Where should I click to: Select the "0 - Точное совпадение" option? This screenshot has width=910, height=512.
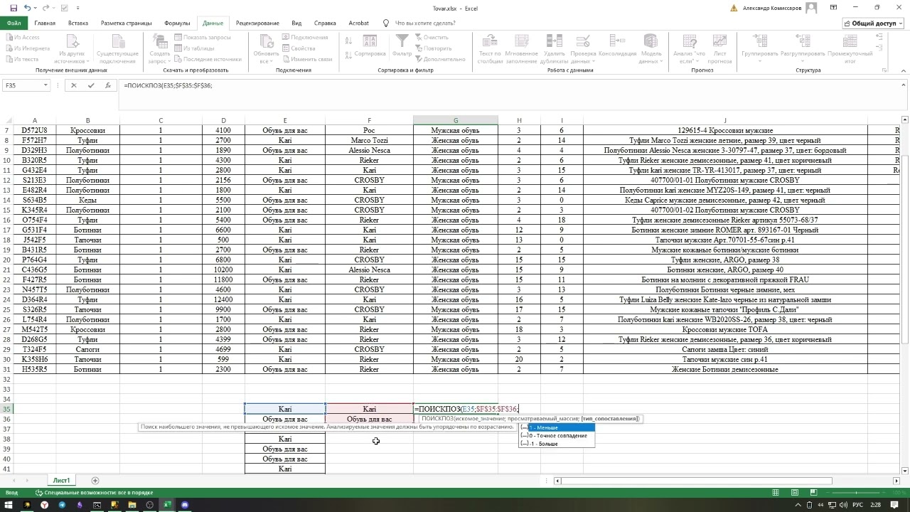click(557, 436)
